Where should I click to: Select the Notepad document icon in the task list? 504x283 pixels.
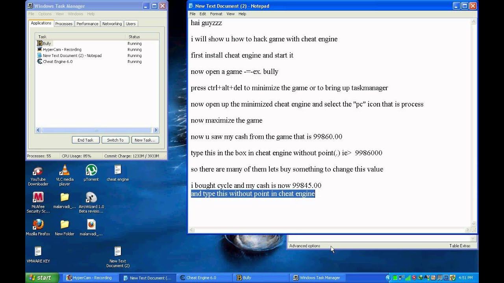point(39,55)
